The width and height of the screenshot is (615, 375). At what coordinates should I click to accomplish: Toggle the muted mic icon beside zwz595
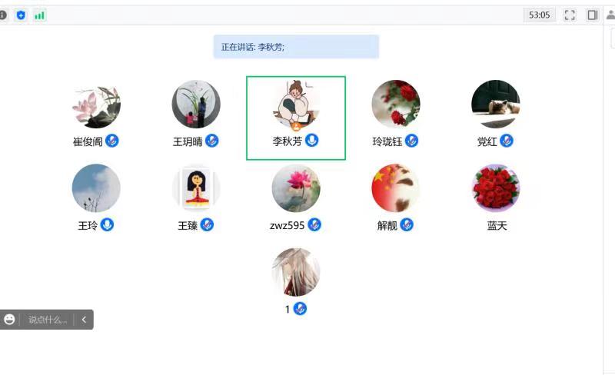pos(314,224)
